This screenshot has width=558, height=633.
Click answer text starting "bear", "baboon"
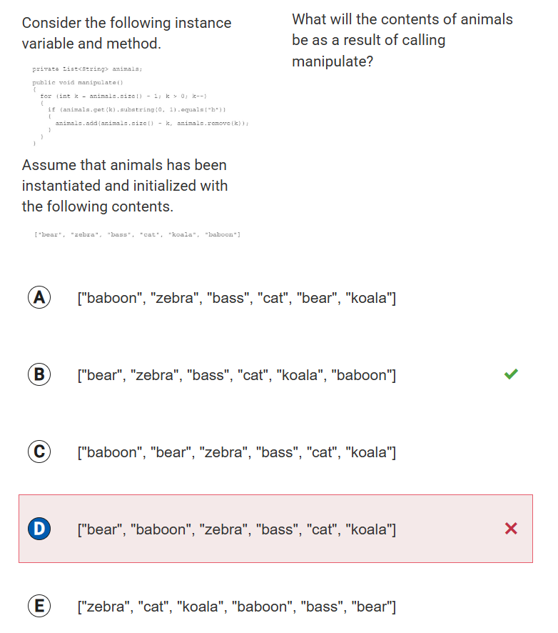[x=235, y=529]
